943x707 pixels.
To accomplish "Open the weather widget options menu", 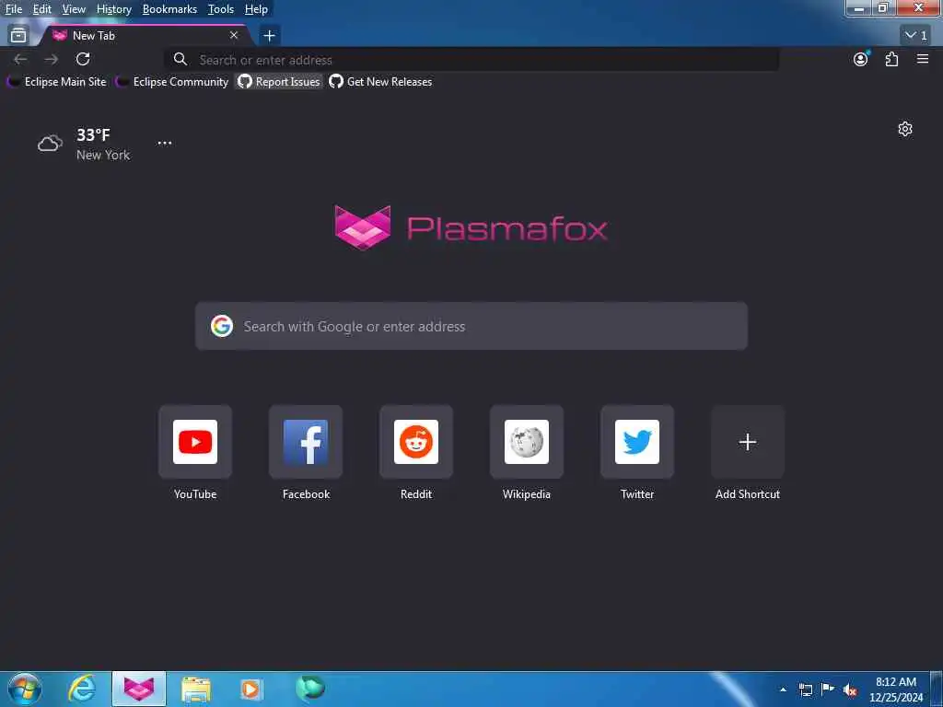I will point(165,143).
